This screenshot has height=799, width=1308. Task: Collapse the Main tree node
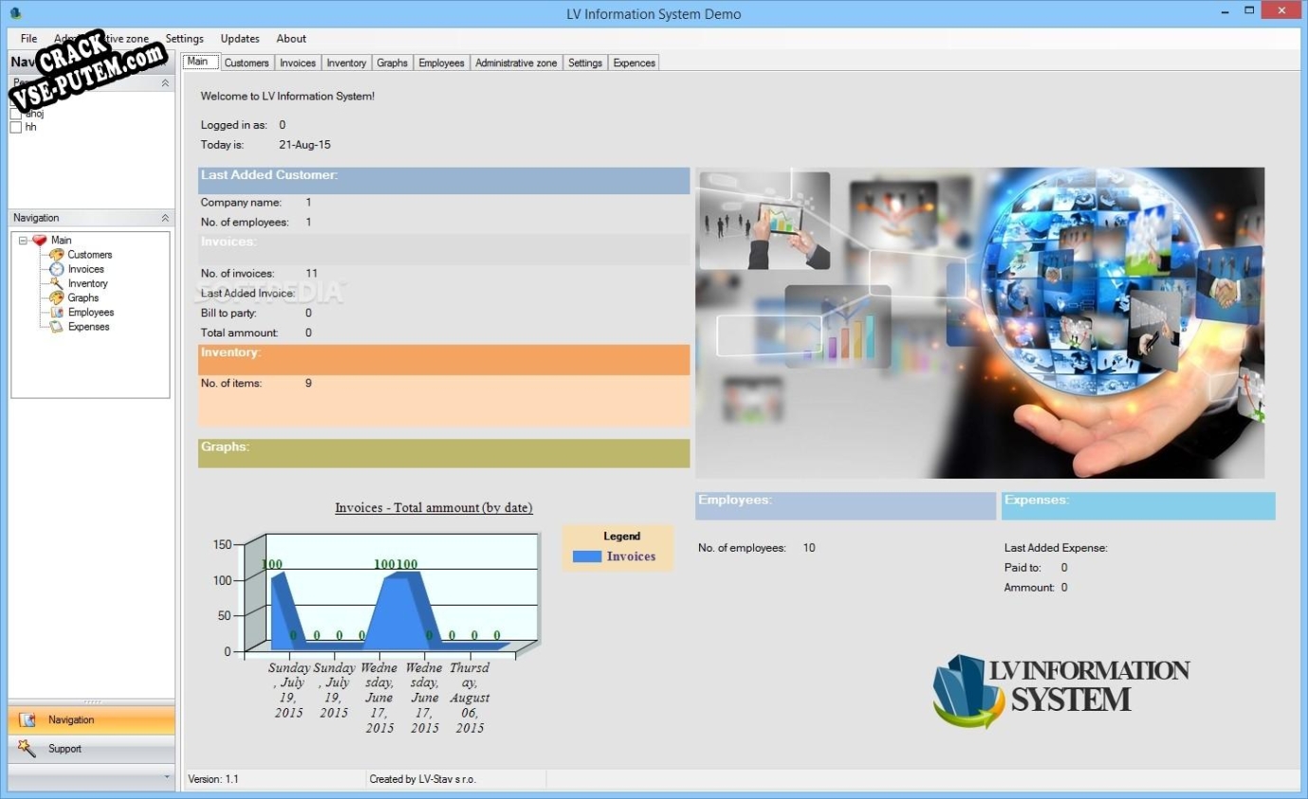point(24,241)
